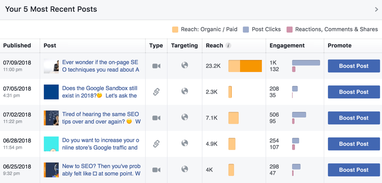The height and width of the screenshot is (183, 382).
Task: Boost the 07/09/2018 post
Action: click(x=354, y=66)
